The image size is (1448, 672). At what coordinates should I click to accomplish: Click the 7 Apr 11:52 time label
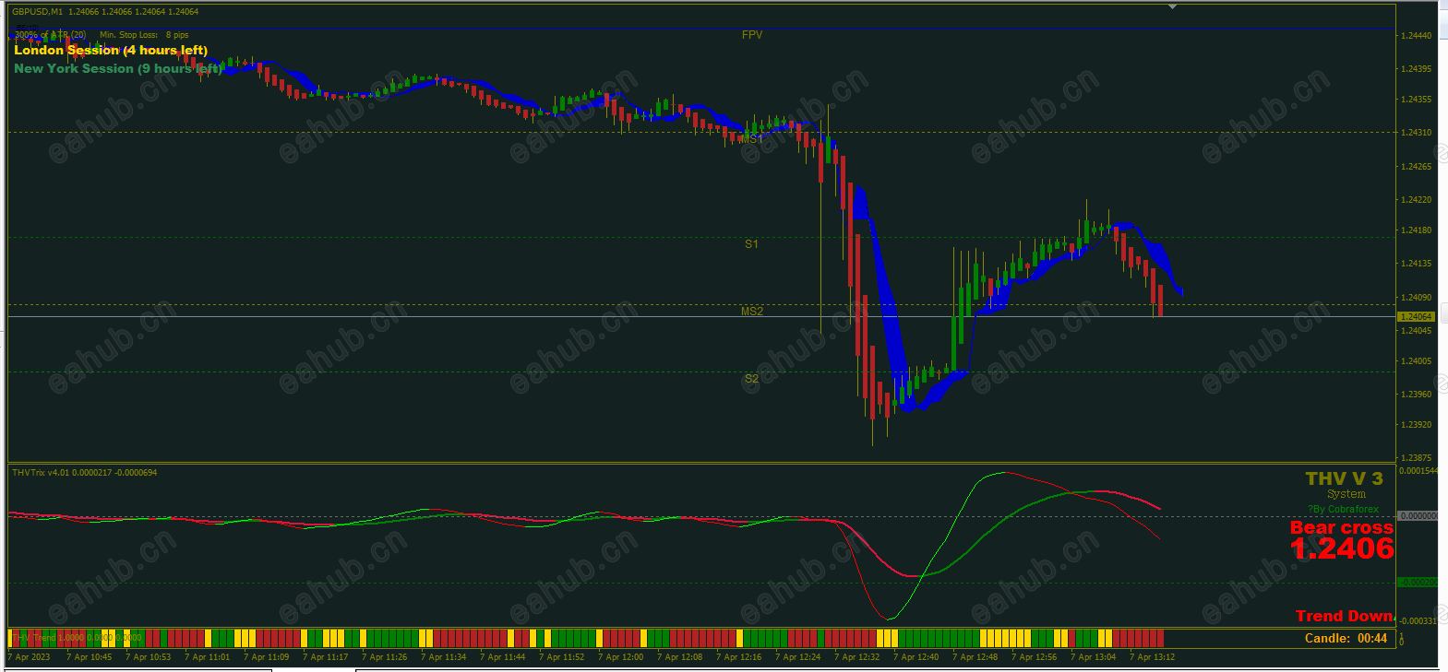(x=562, y=657)
